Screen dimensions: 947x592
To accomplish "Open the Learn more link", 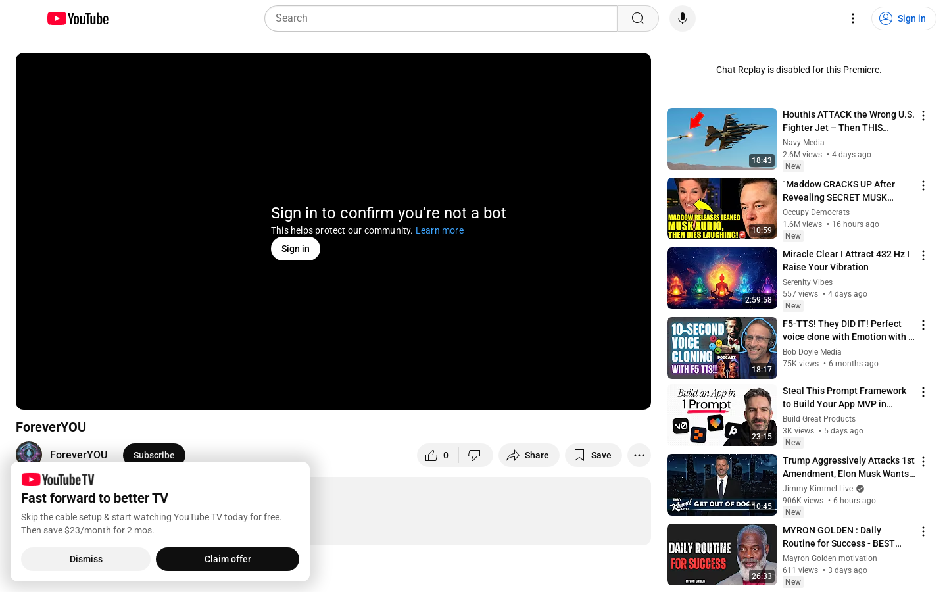I will (x=439, y=230).
